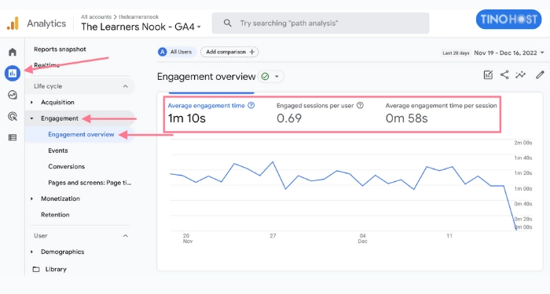
Task: Open the customize report pencil icon
Action: click(x=540, y=74)
